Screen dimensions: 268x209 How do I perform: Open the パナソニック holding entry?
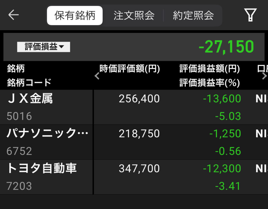pos(47,134)
